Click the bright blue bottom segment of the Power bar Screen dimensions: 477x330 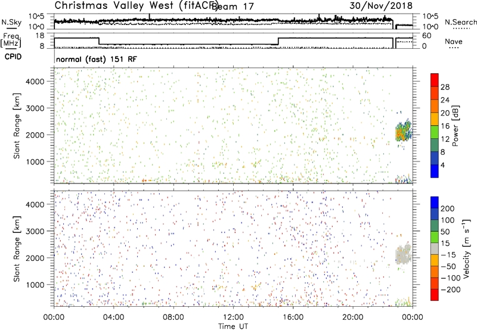[x=435, y=171]
